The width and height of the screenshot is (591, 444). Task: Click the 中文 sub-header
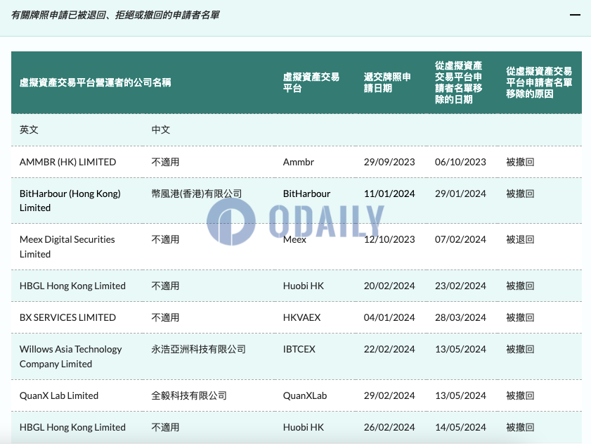pos(161,130)
